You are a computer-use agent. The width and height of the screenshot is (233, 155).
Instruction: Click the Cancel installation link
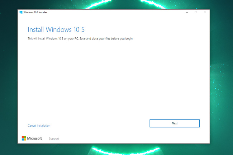(x=39, y=126)
